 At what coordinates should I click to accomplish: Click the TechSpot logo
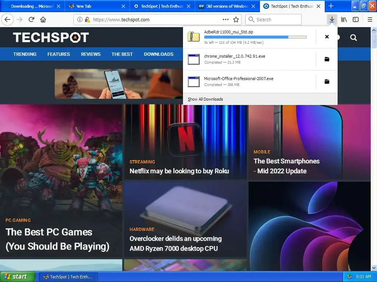click(x=51, y=37)
